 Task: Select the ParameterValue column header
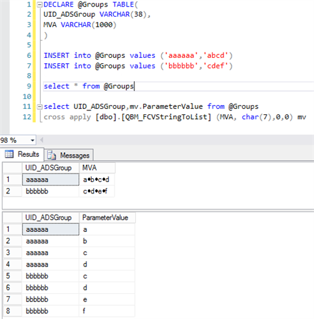point(107,218)
